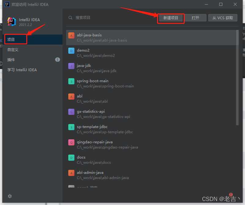Viewport: 245px width, 205px height.
Task: Switch to the 自定义 tab
Action: click(32, 50)
